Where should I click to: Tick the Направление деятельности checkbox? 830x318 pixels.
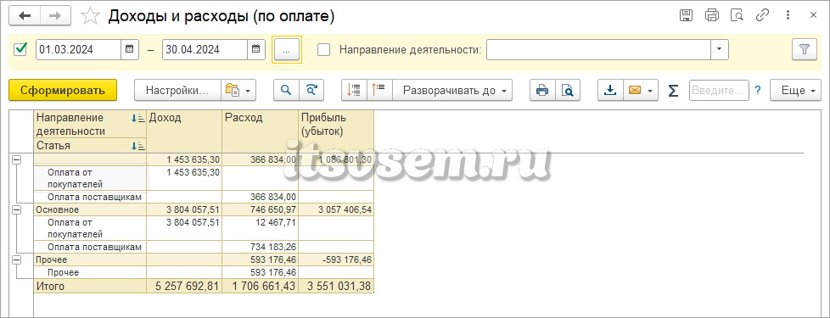click(323, 50)
